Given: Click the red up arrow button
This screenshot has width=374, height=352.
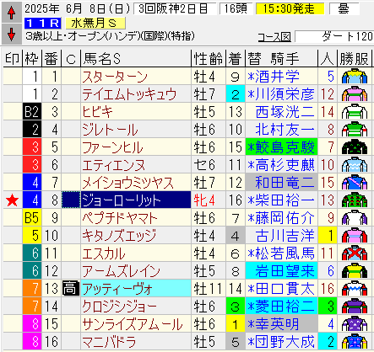Looking at the screenshot, I should [x=11, y=13].
